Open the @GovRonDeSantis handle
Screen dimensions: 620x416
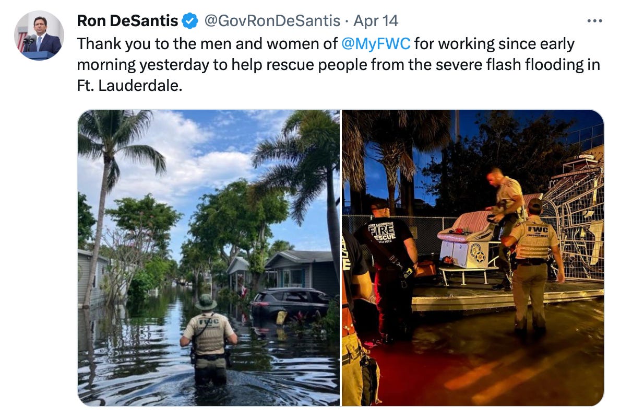(x=272, y=20)
